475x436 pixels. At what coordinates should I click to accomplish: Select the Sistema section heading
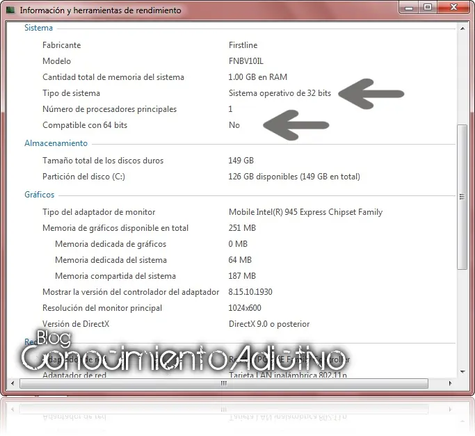(x=38, y=28)
